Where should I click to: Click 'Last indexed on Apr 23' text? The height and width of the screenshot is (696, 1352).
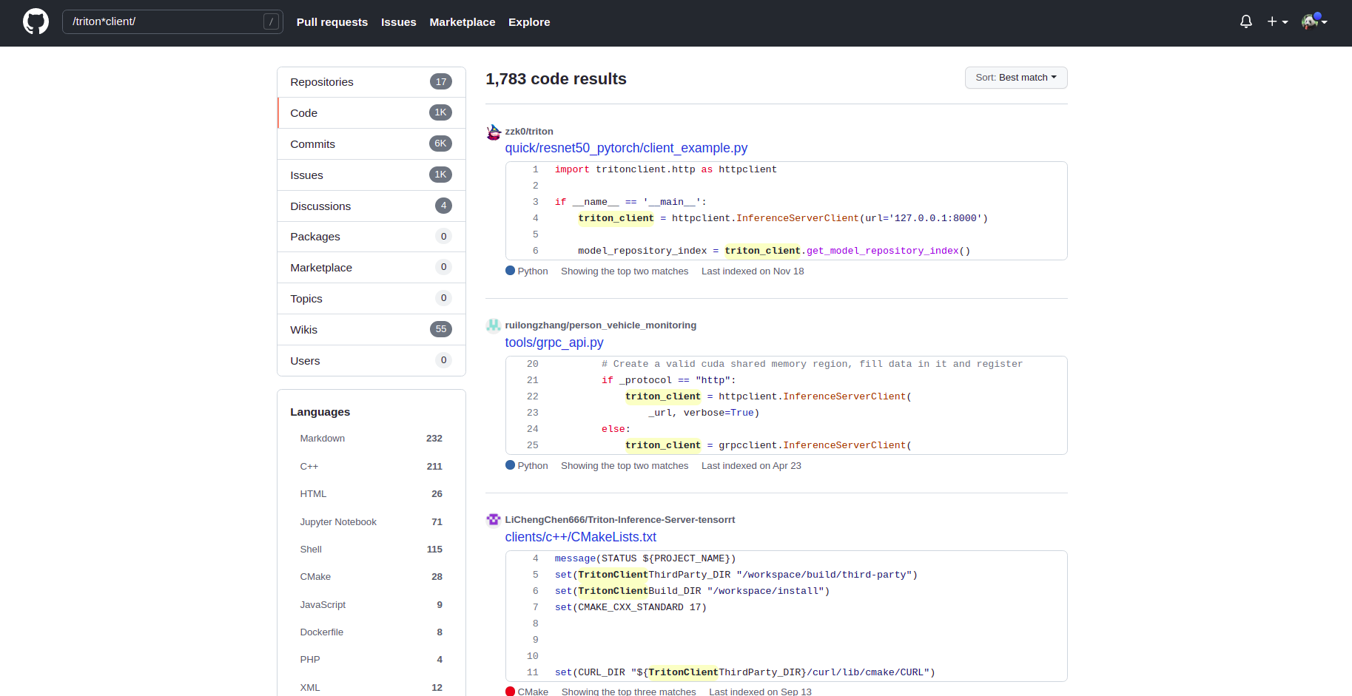pos(751,466)
